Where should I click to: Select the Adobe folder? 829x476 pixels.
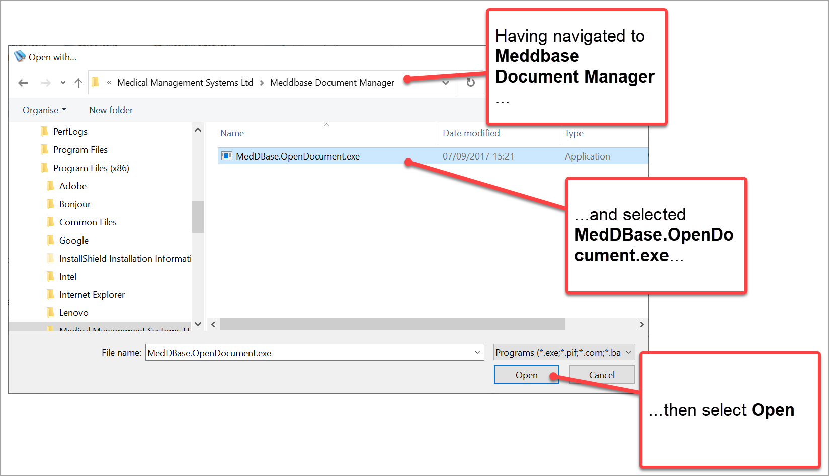73,186
